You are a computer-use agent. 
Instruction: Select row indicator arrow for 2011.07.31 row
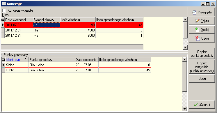tap(3, 25)
